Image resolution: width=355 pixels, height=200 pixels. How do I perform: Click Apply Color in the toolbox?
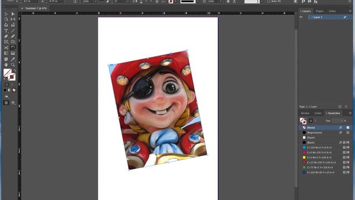5,90
